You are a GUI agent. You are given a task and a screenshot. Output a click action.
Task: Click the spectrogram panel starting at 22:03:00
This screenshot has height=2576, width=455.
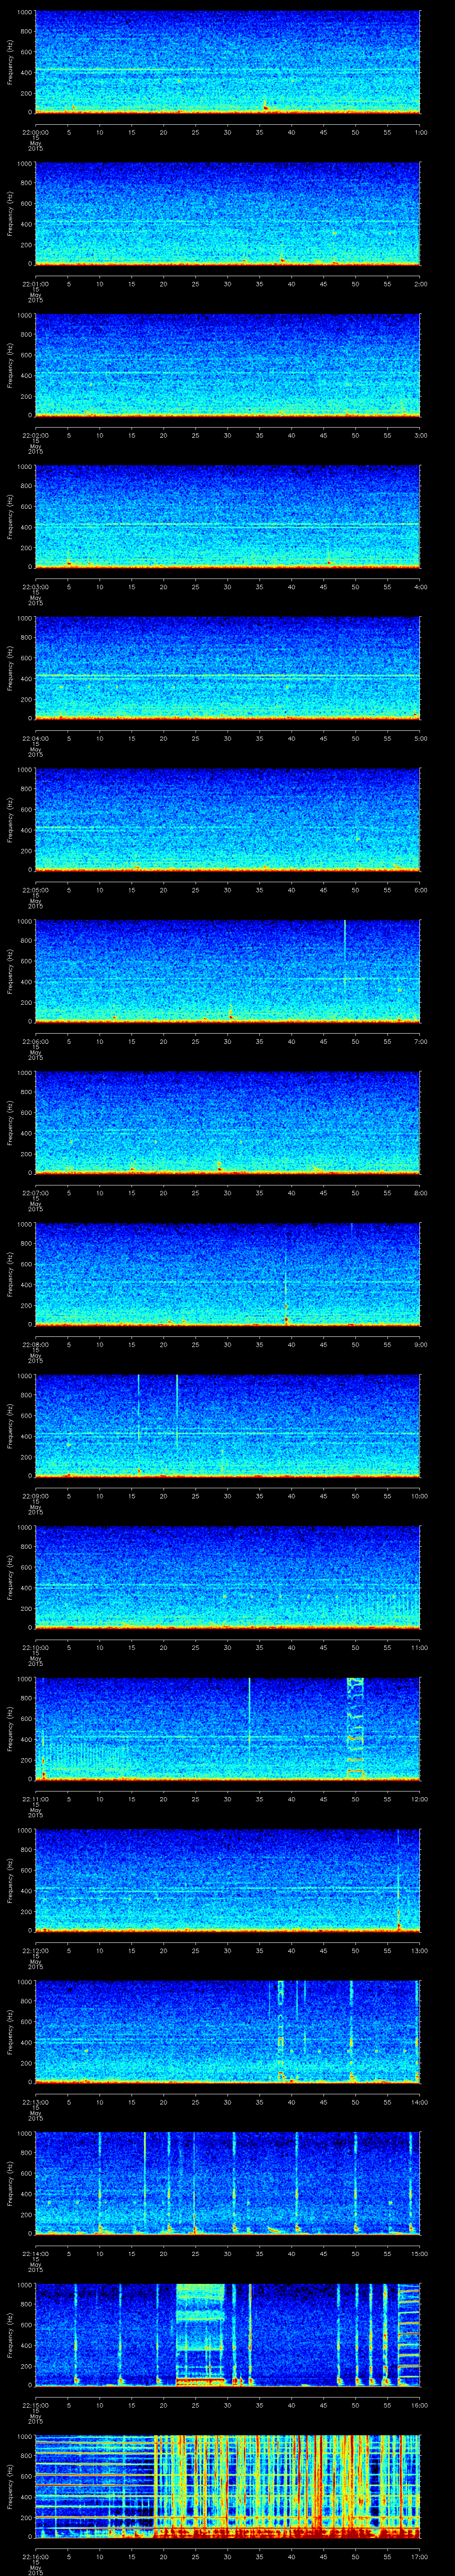point(228,516)
